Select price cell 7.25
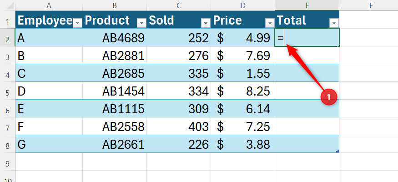 click(243, 126)
